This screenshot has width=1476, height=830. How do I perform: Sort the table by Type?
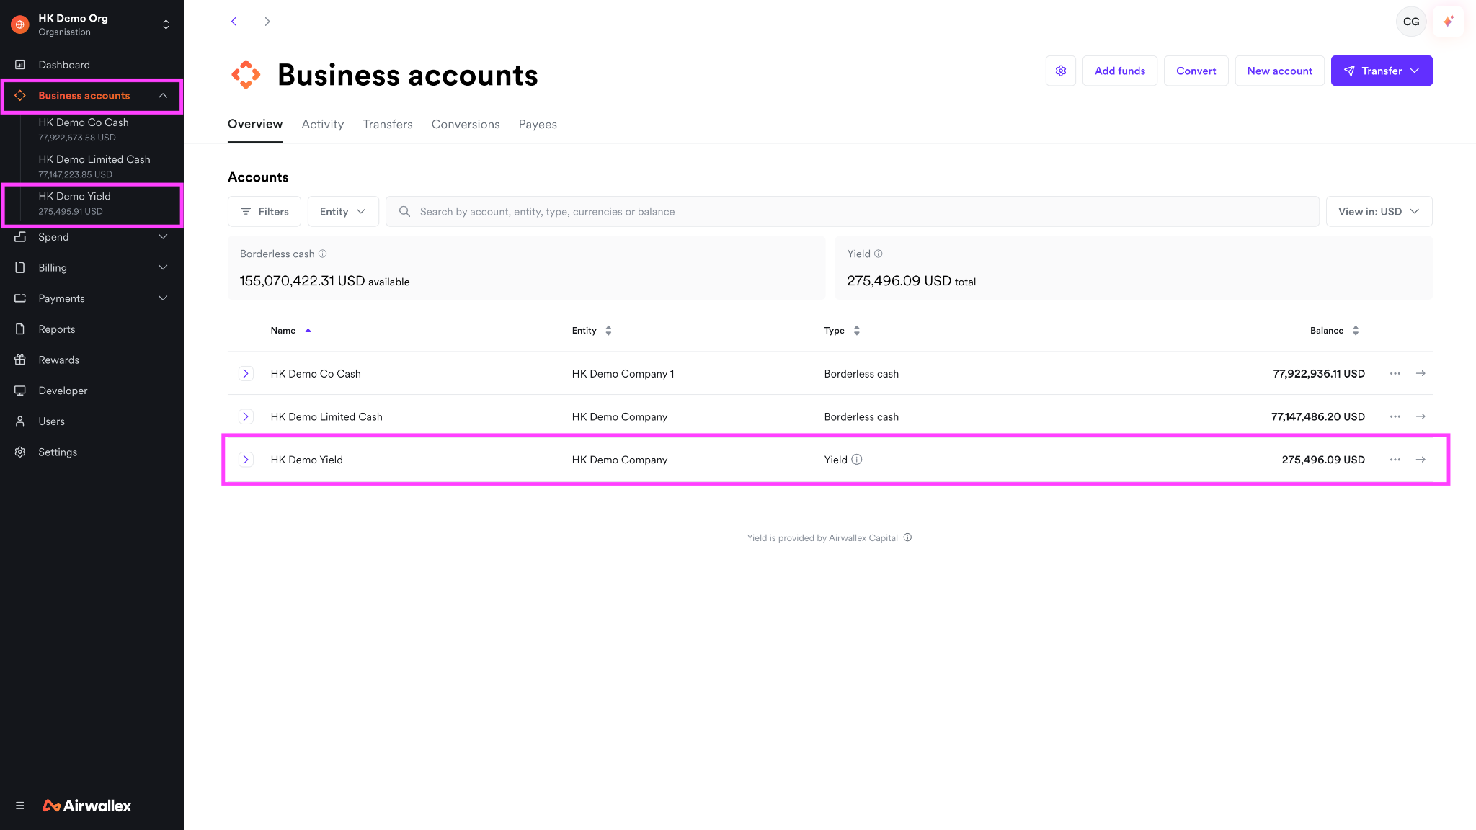click(842, 331)
